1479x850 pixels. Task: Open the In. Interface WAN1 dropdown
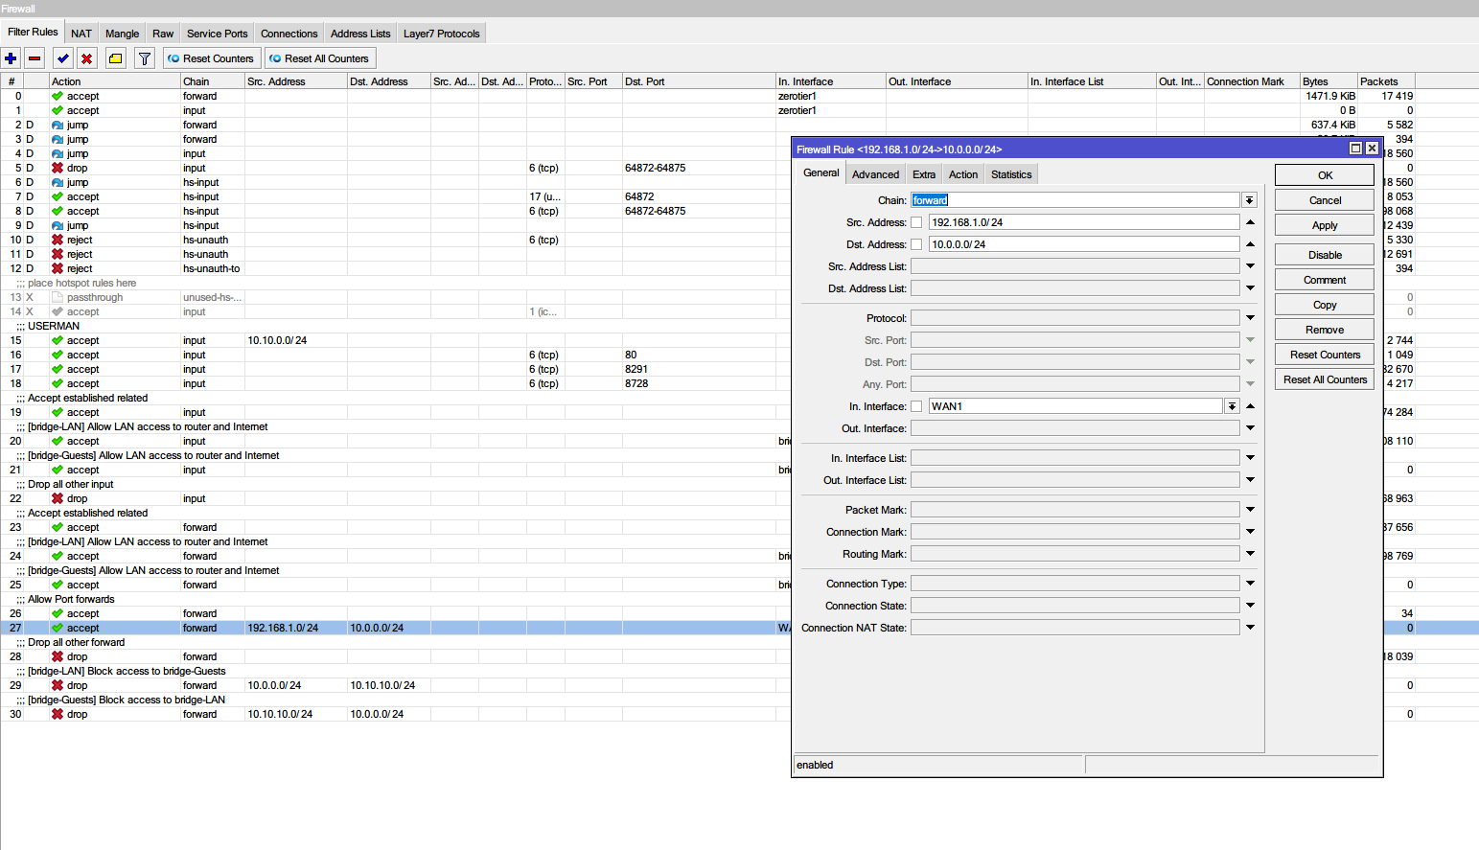(x=1232, y=406)
